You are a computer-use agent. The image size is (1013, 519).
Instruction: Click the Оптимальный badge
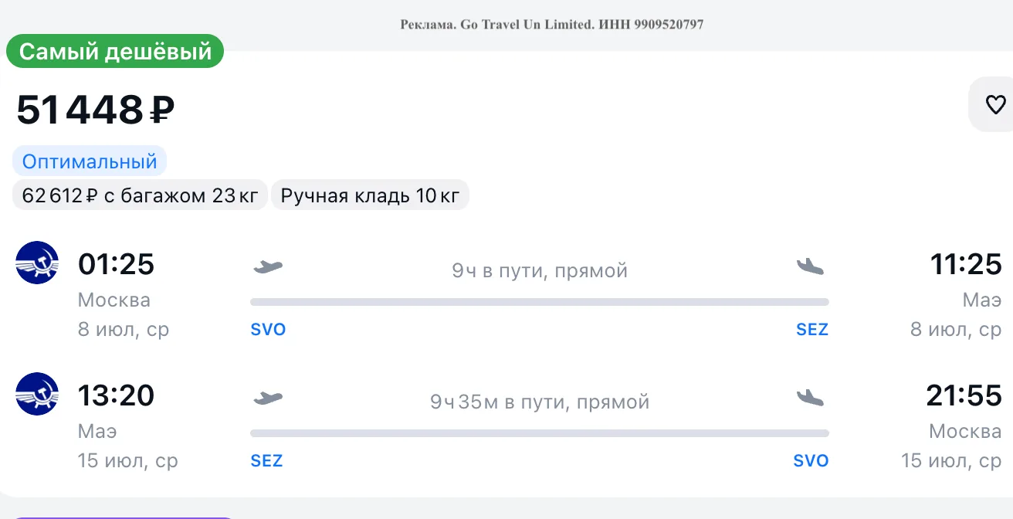point(90,161)
